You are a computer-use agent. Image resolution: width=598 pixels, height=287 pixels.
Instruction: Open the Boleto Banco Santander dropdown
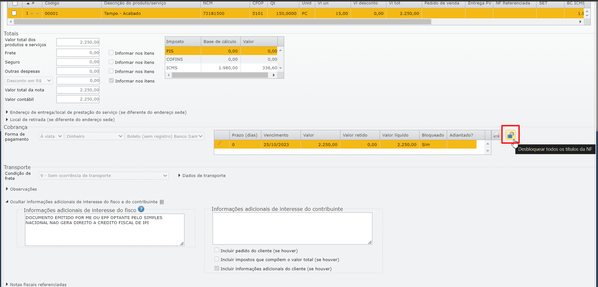point(165,136)
